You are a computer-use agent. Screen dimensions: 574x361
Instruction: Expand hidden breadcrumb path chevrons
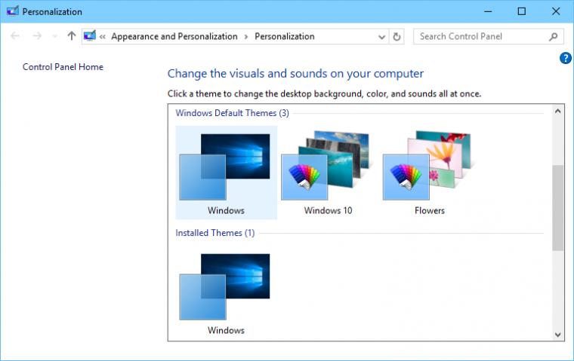[103, 36]
